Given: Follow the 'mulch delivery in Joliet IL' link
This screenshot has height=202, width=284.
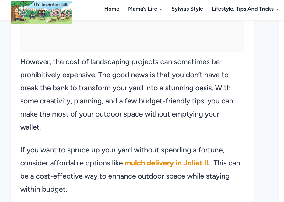Looking at the screenshot, I should 167,163.
